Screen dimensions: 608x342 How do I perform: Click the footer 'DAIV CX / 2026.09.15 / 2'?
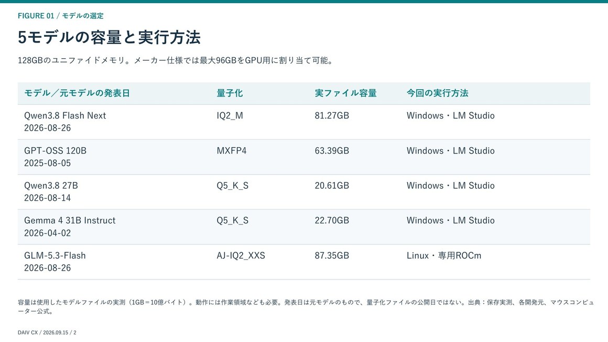click(47, 333)
